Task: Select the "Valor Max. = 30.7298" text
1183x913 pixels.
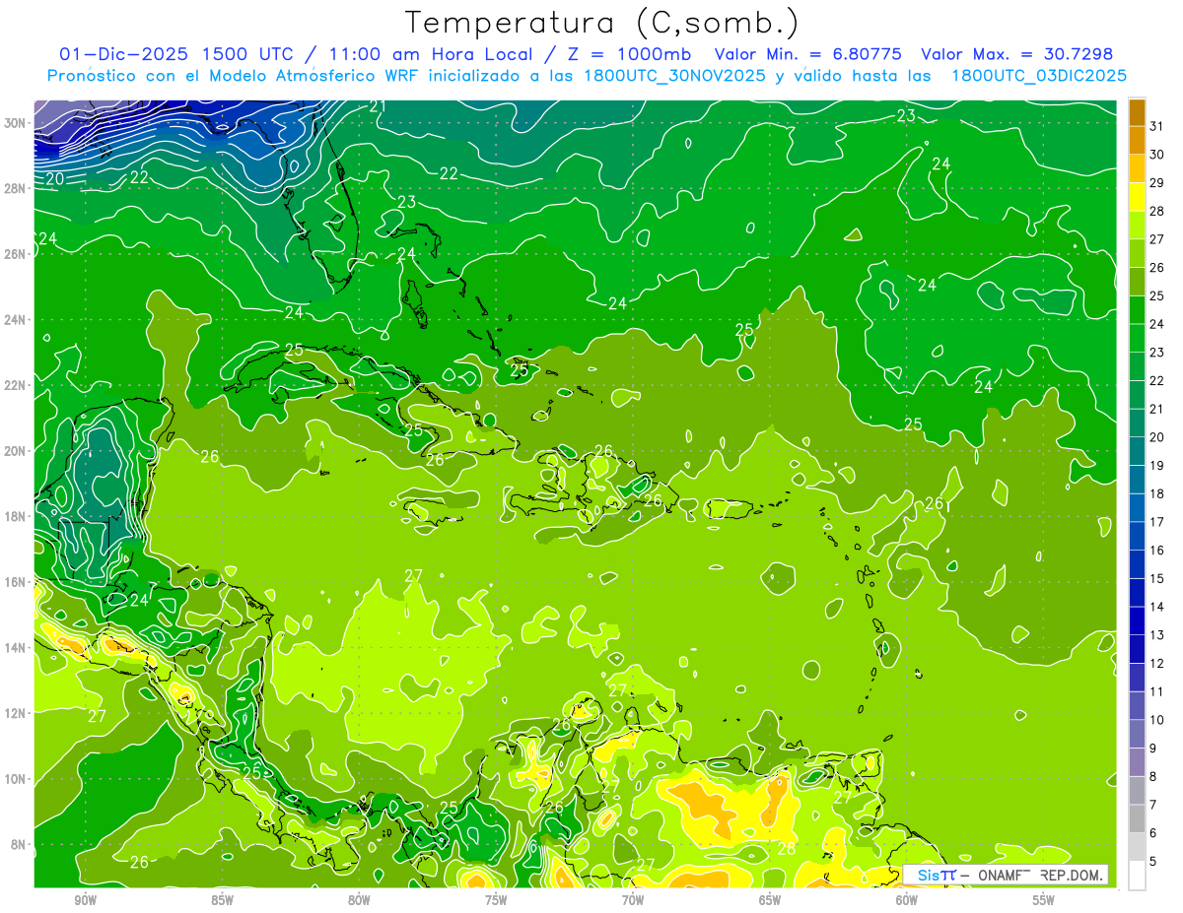Action: pyautogui.click(x=1016, y=54)
